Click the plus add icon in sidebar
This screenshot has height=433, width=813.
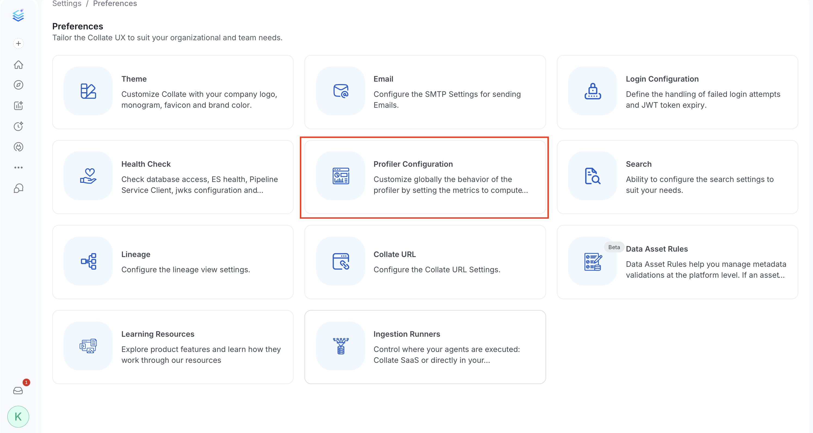pos(18,44)
